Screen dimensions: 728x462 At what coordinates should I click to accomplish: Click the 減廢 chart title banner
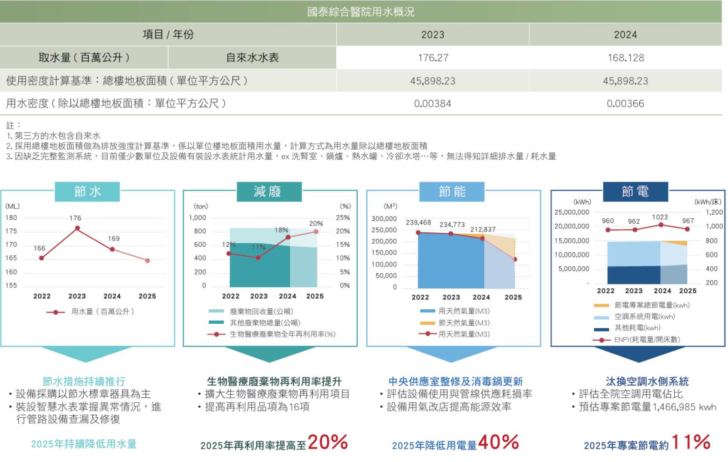coord(269,191)
